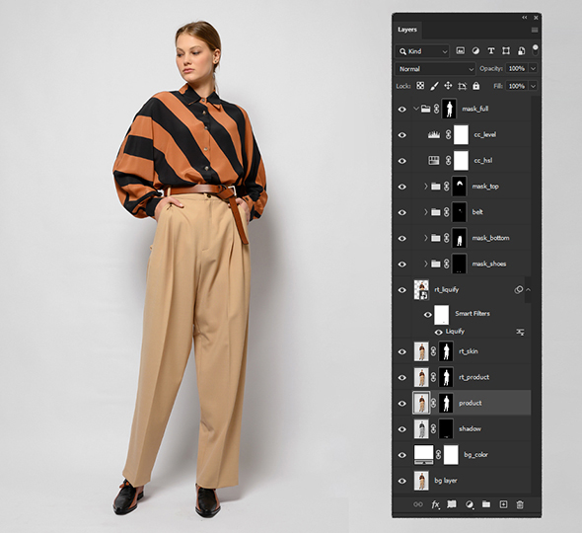Viewport: 582px width, 533px height.
Task: Add a layer style fx icon
Action: point(435,504)
